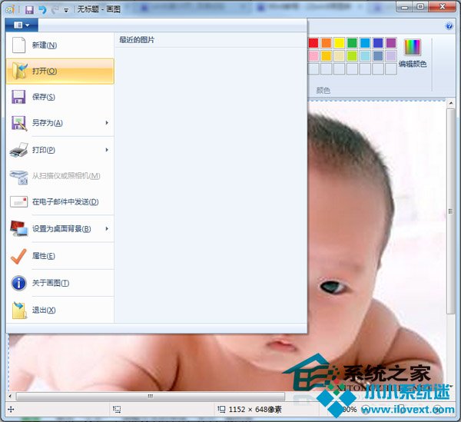Click the orange checkmark icon for 属性
461x422 pixels.
18,256
